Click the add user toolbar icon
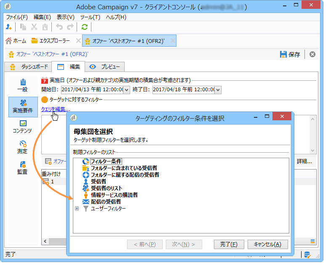Image resolution: width=331 pixels, height=273 pixels. coord(9,27)
